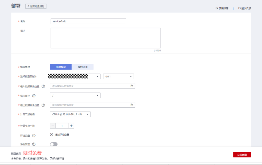
Task: Click help icon next to 输入数据目录位置
Action: tap(43, 86)
